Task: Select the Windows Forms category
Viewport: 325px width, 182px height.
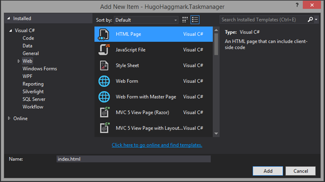Action: pos(40,69)
